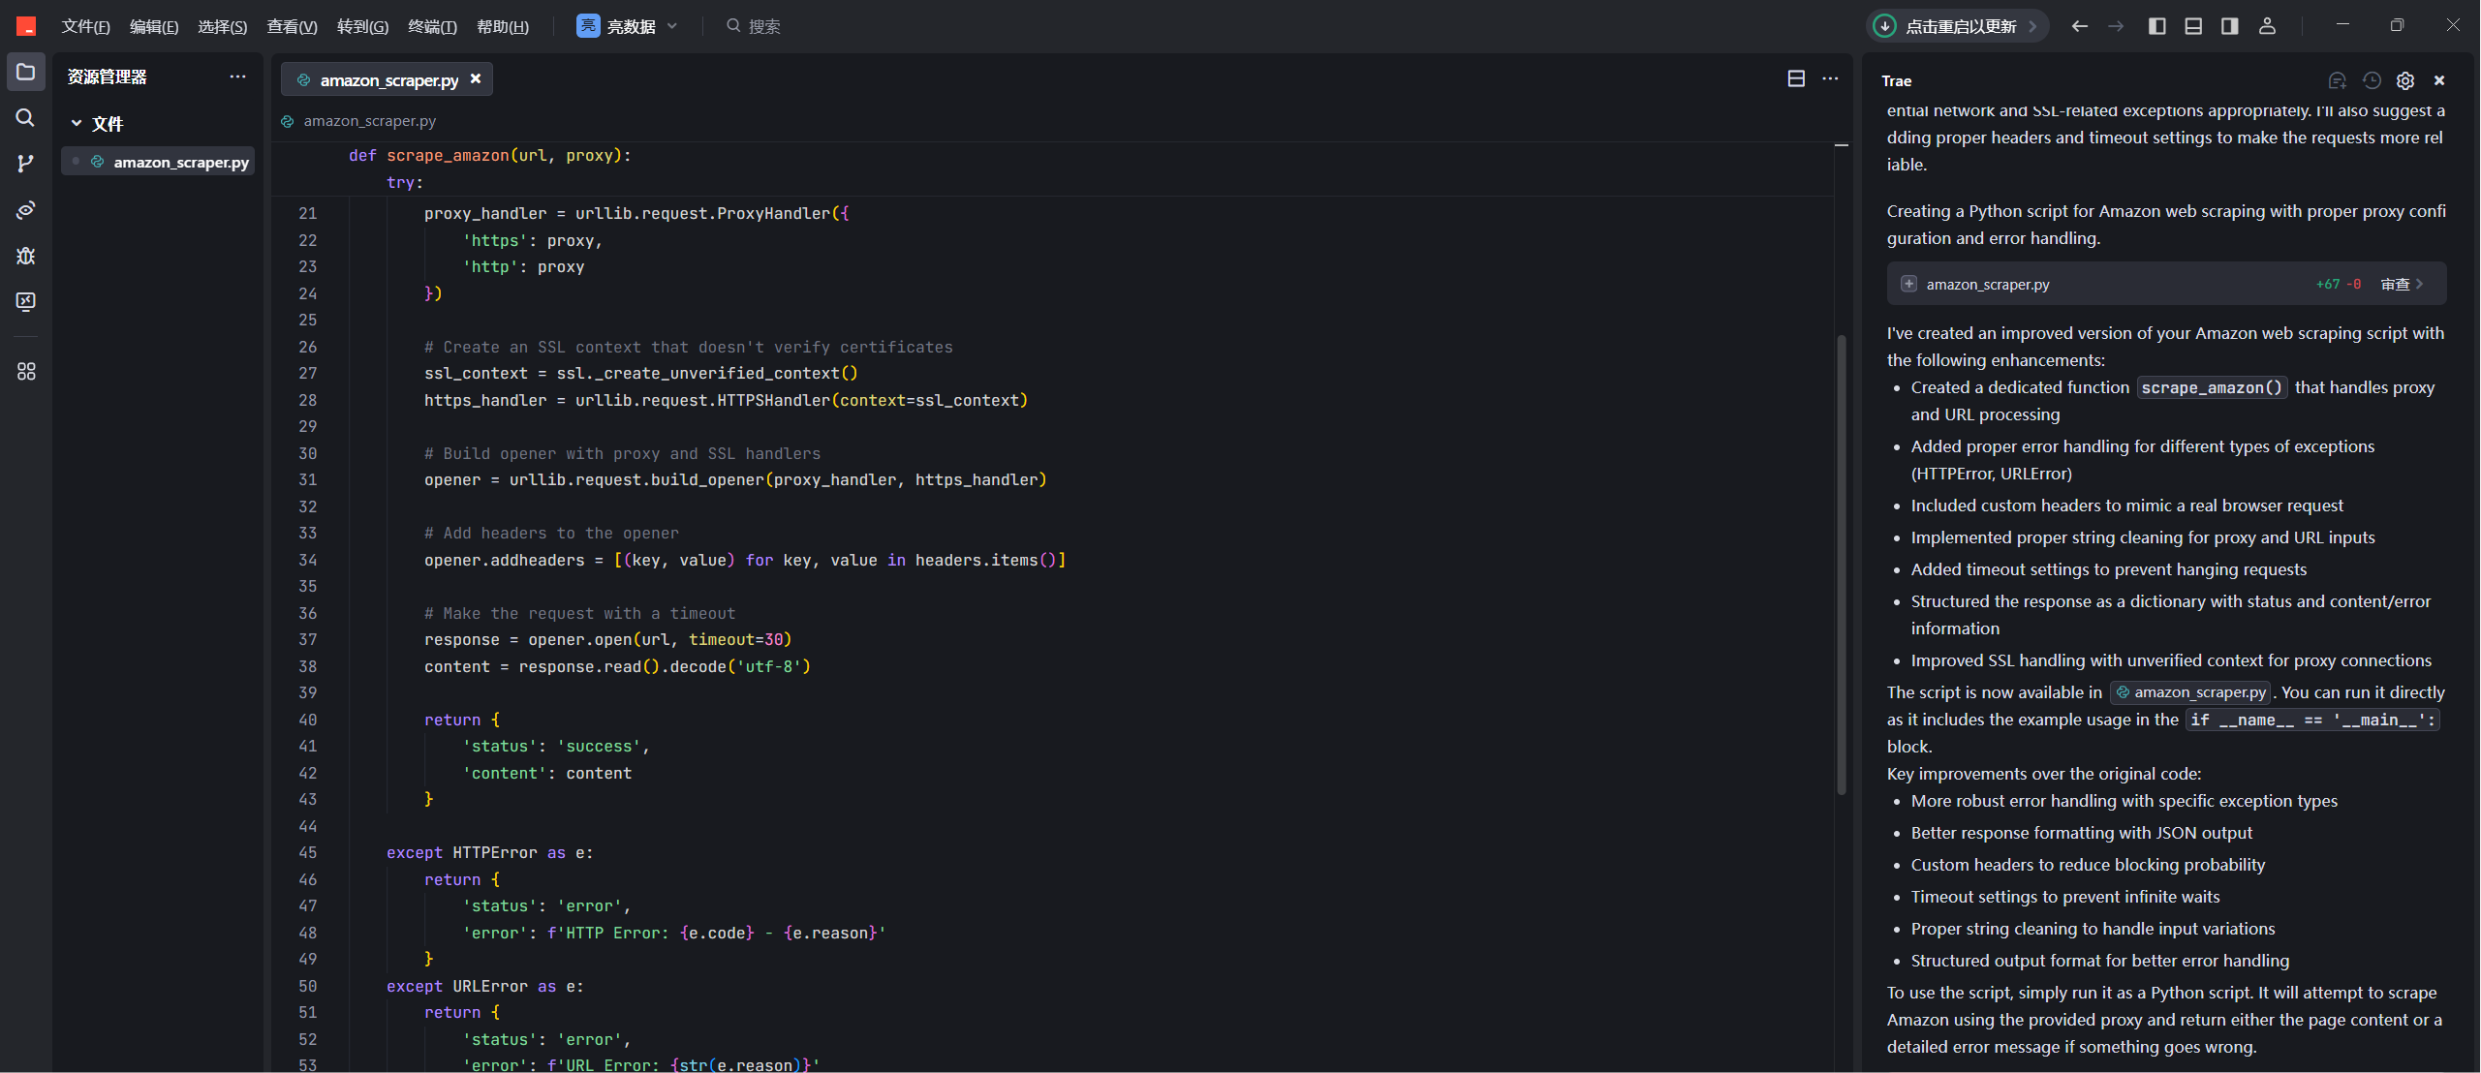The image size is (2481, 1073).
Task: Toggle the left sidebar layout
Action: 2156,26
